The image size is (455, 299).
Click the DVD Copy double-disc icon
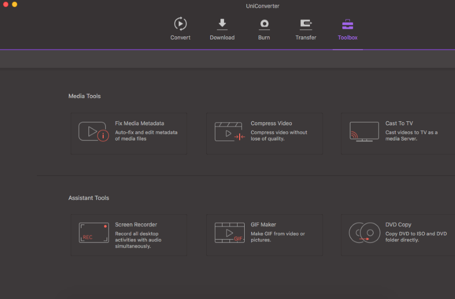pos(364,233)
